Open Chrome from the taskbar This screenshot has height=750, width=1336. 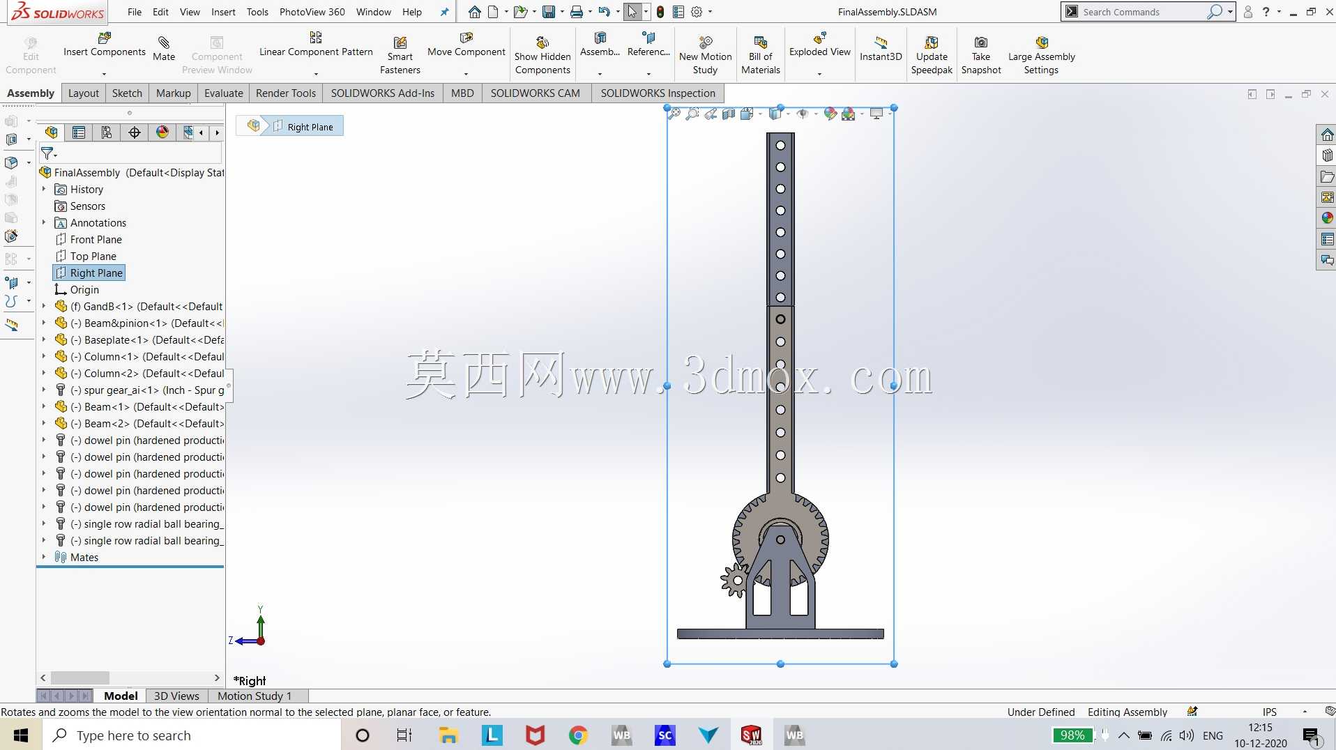point(578,735)
